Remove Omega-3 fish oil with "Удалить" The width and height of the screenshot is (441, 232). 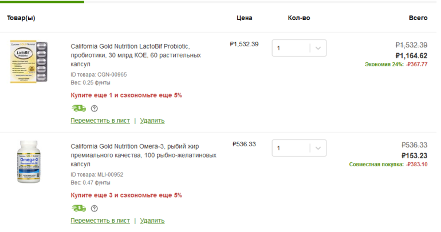coord(152,221)
